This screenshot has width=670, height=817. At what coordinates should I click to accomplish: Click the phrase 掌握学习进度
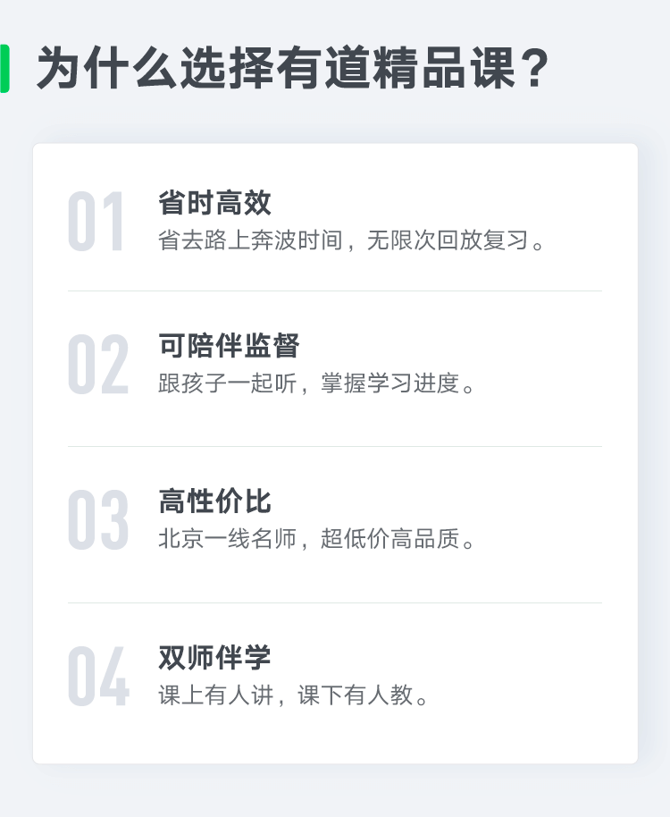[x=384, y=384]
